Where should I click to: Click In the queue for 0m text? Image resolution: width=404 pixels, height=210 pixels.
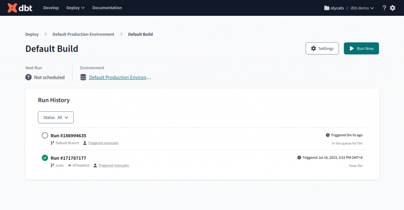pyautogui.click(x=347, y=143)
